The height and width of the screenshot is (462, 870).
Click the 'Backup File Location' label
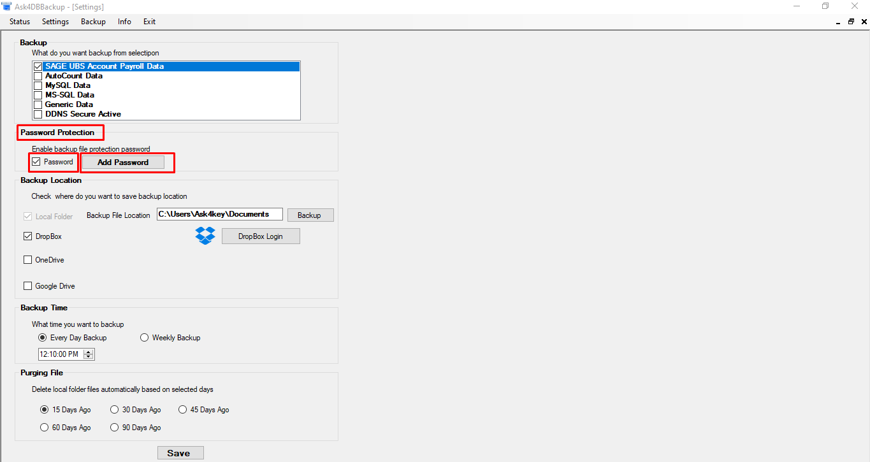[x=119, y=215]
